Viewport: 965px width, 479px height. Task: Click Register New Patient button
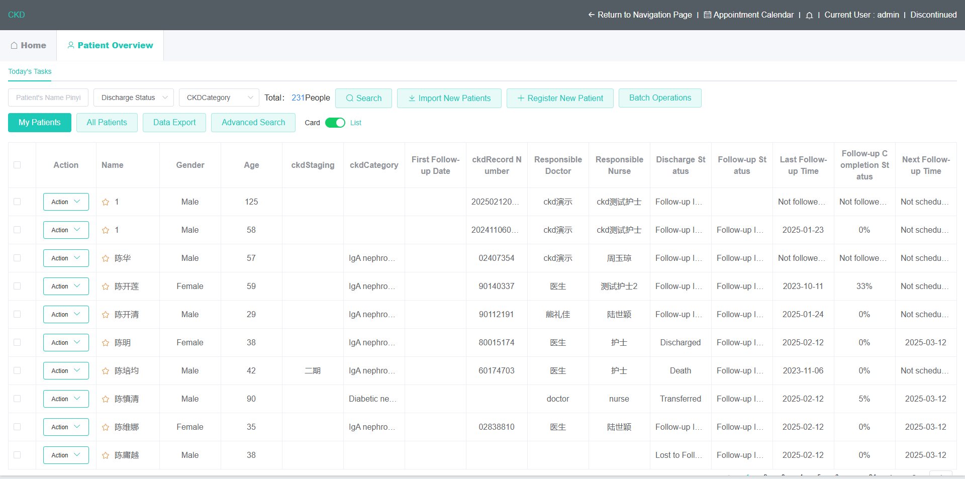point(560,98)
